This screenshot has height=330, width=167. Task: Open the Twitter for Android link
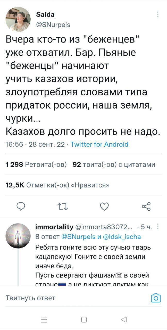tap(99, 144)
